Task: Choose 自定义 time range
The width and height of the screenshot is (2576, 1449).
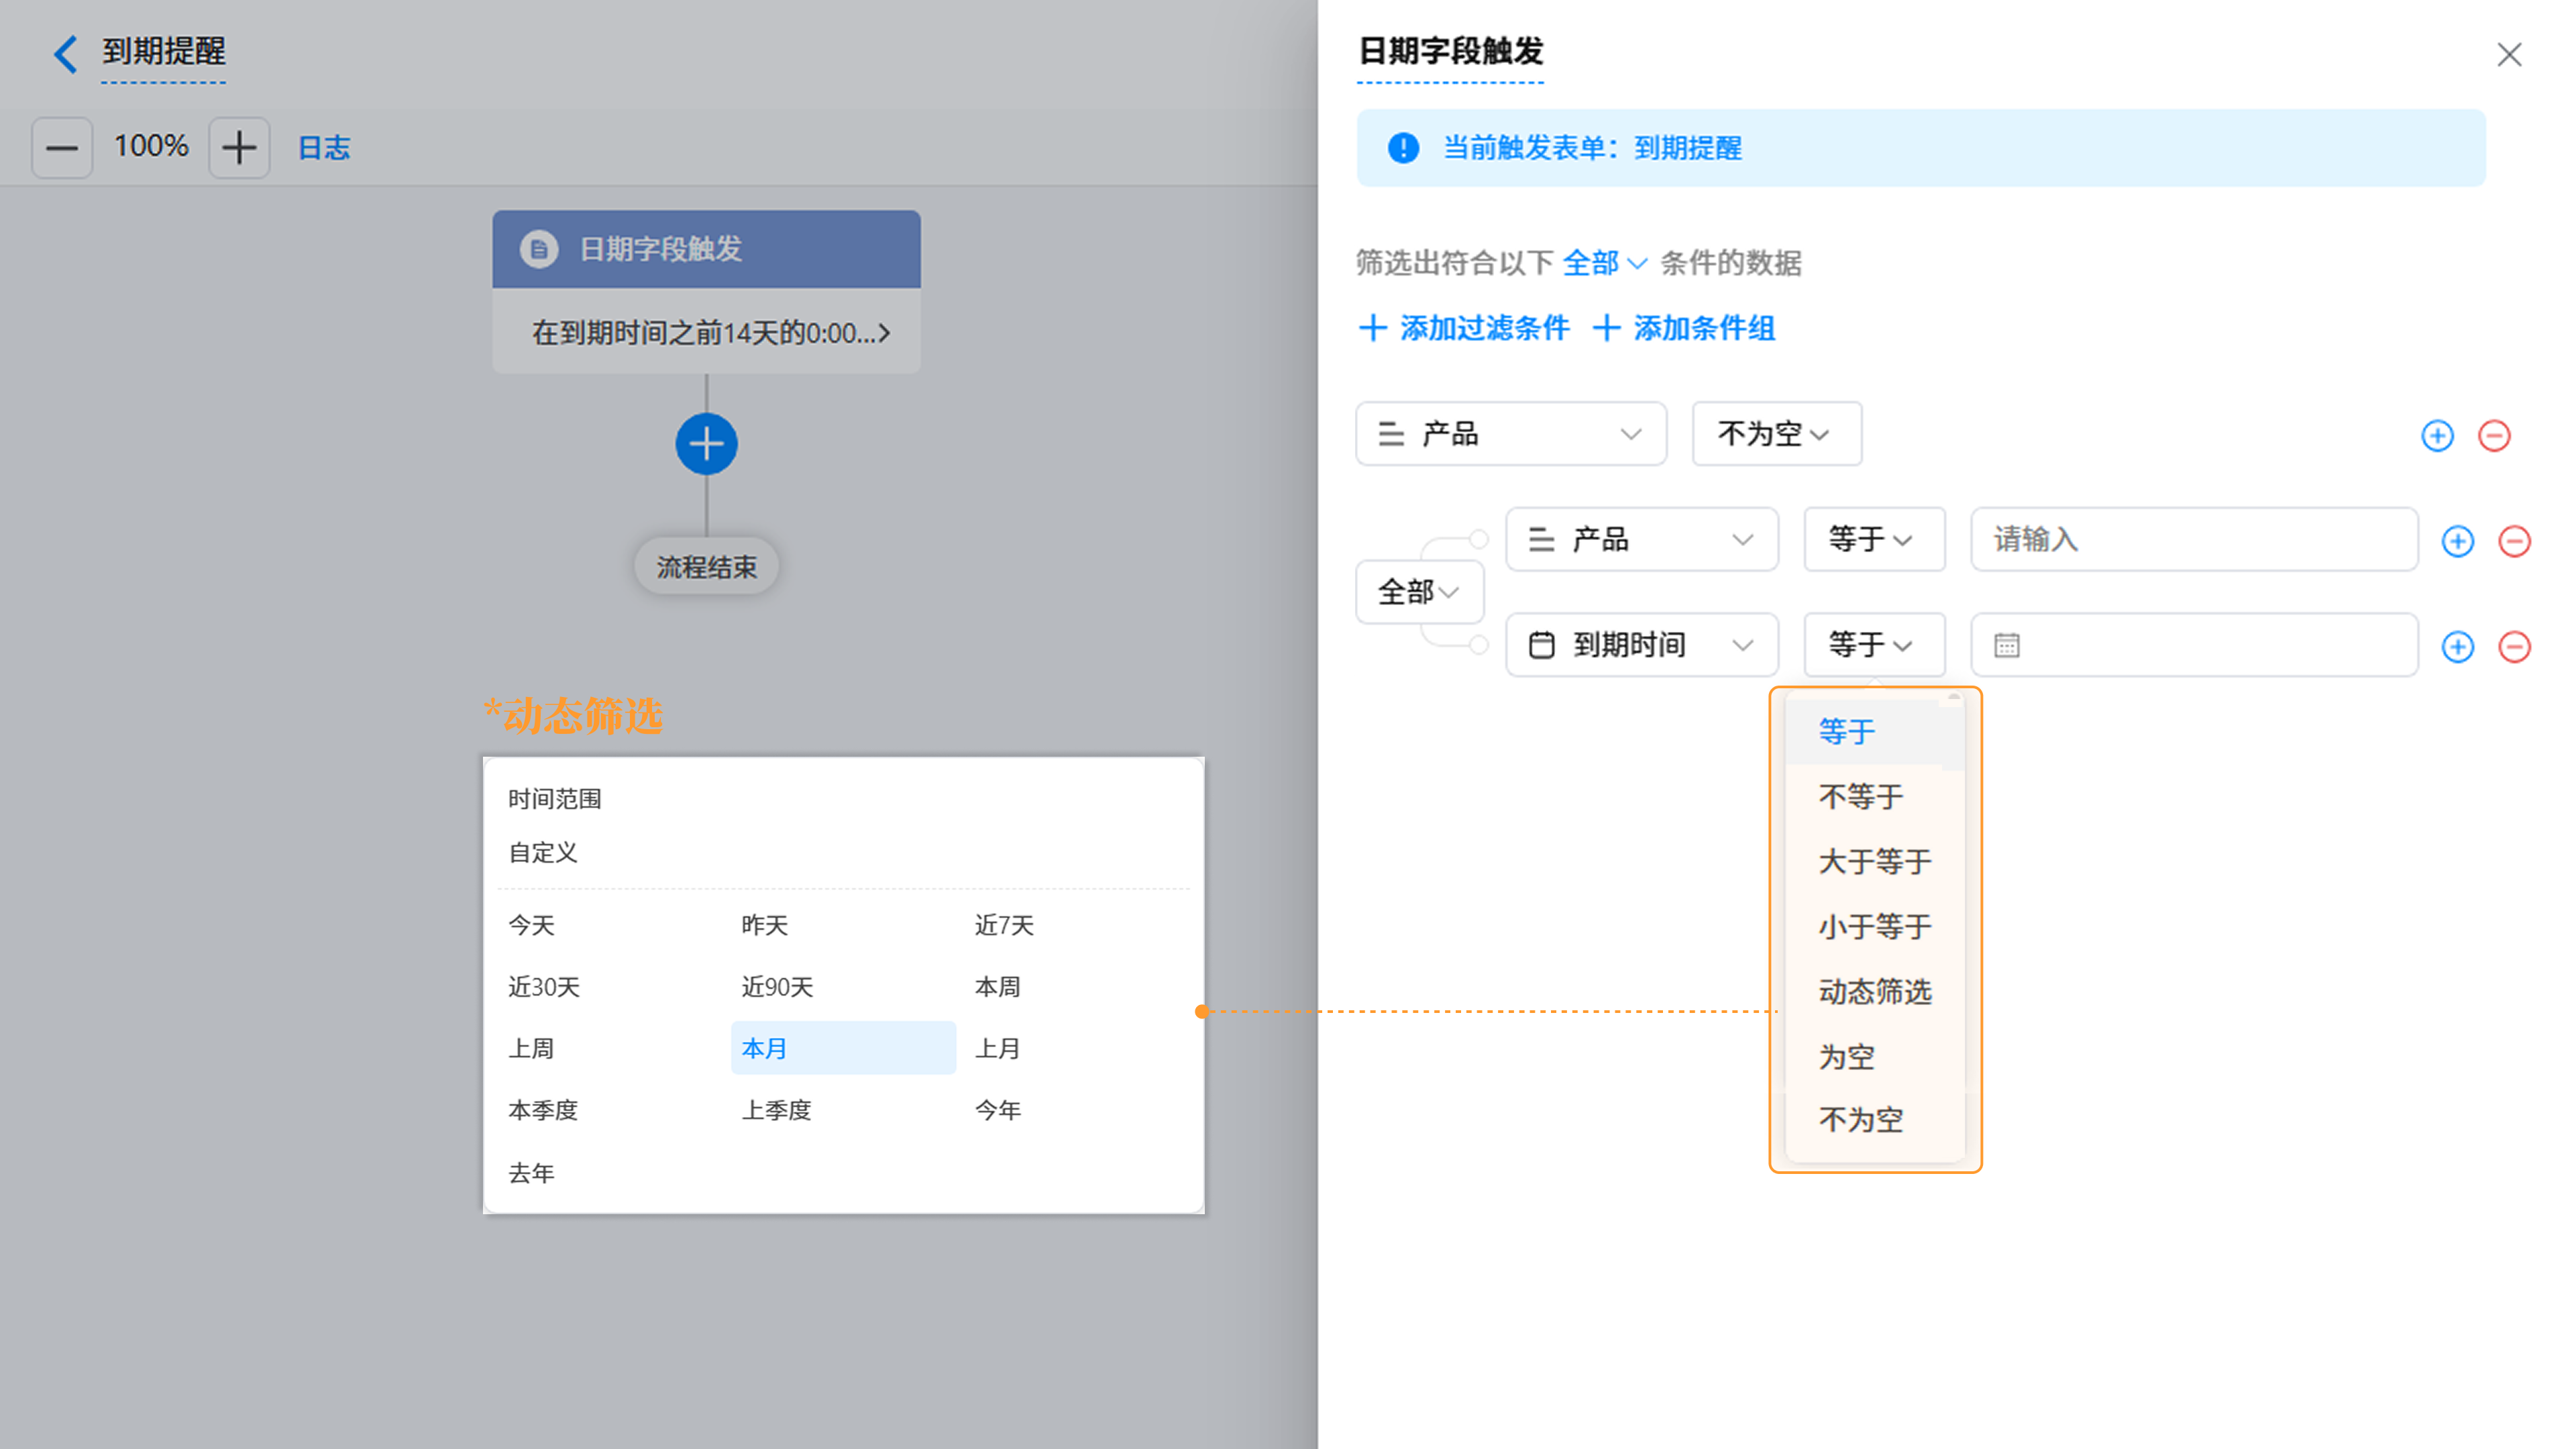Action: 543,853
